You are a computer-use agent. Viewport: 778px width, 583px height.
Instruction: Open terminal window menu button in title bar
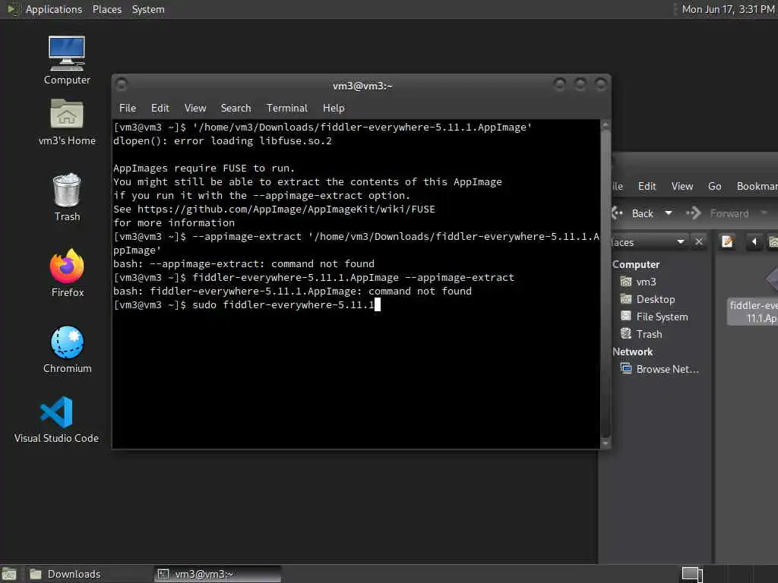pyautogui.click(x=121, y=84)
